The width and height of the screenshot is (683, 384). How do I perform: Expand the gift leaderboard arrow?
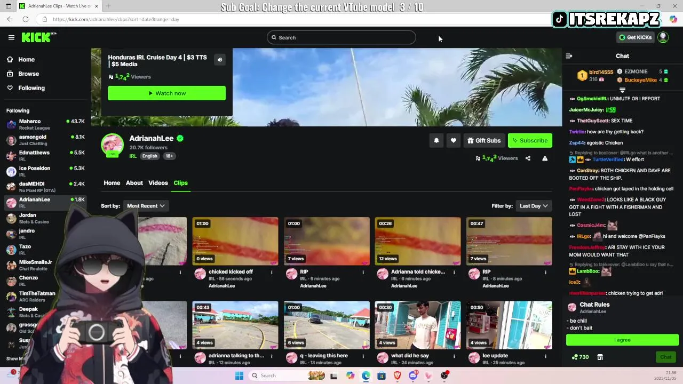point(622,90)
